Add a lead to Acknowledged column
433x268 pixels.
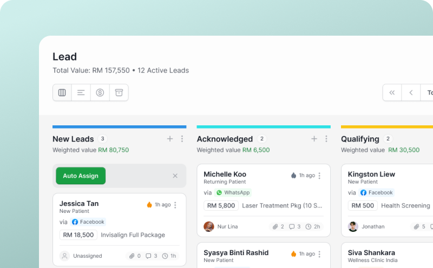(x=314, y=139)
